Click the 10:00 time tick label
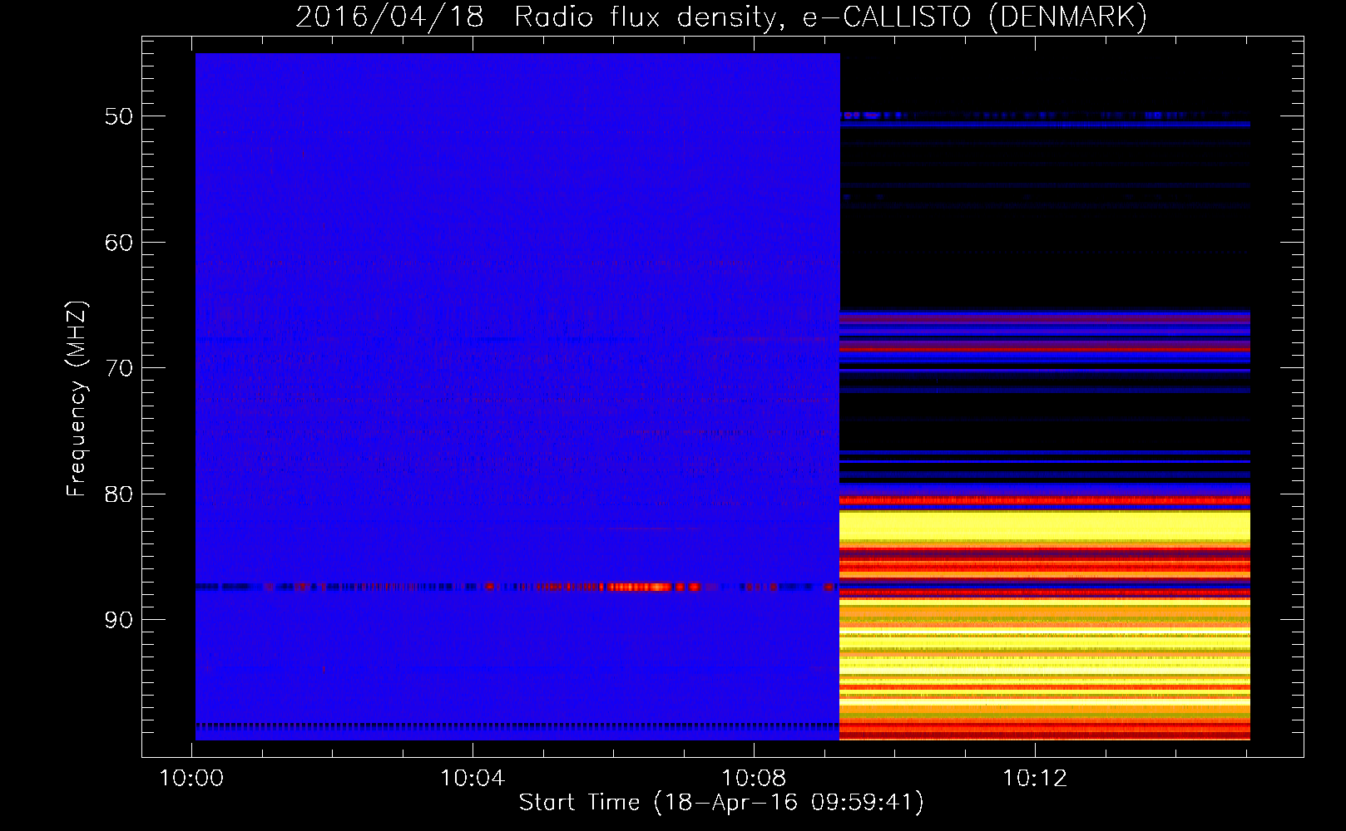1346x831 pixels. tap(191, 779)
